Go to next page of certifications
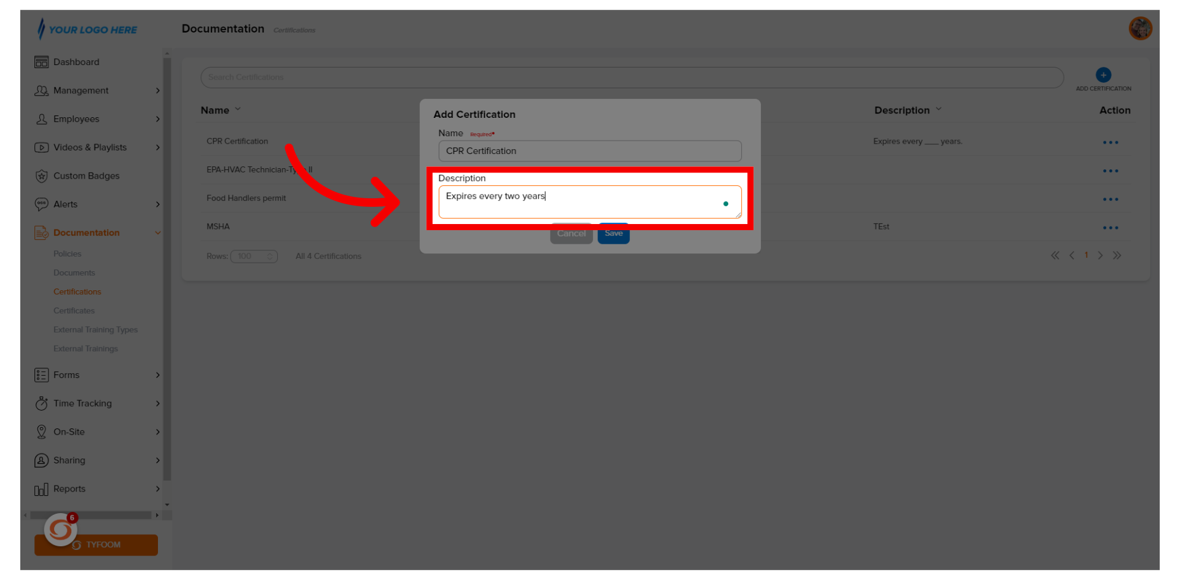The width and height of the screenshot is (1180, 580). [1100, 255]
